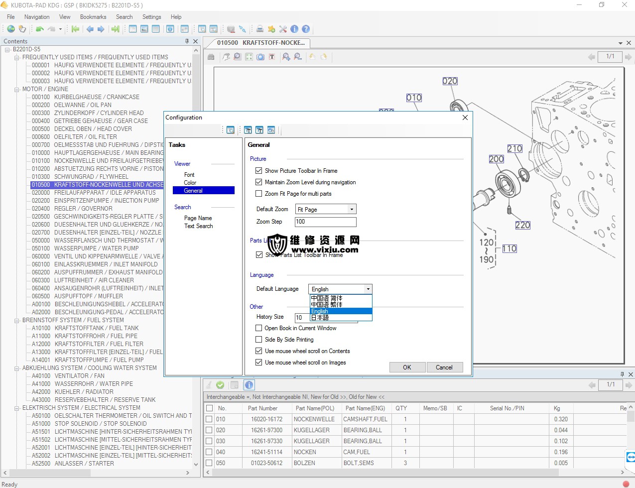Image resolution: width=635 pixels, height=488 pixels.
Task: Open the Default Zoom dropdown
Action: (351, 209)
